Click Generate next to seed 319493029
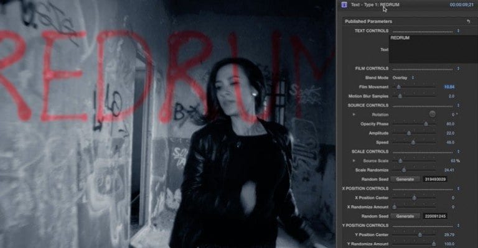The width and height of the screenshot is (478, 248). 405,179
